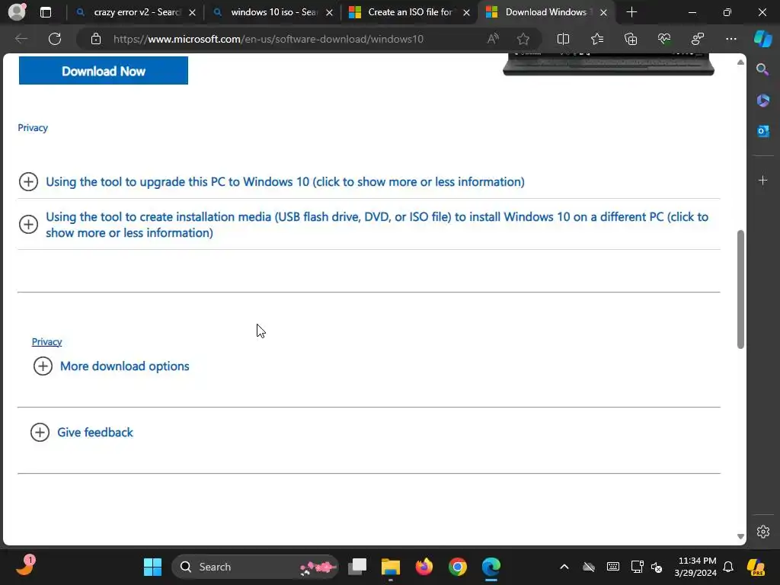Close the windows 10 iso search tab

[x=329, y=12]
